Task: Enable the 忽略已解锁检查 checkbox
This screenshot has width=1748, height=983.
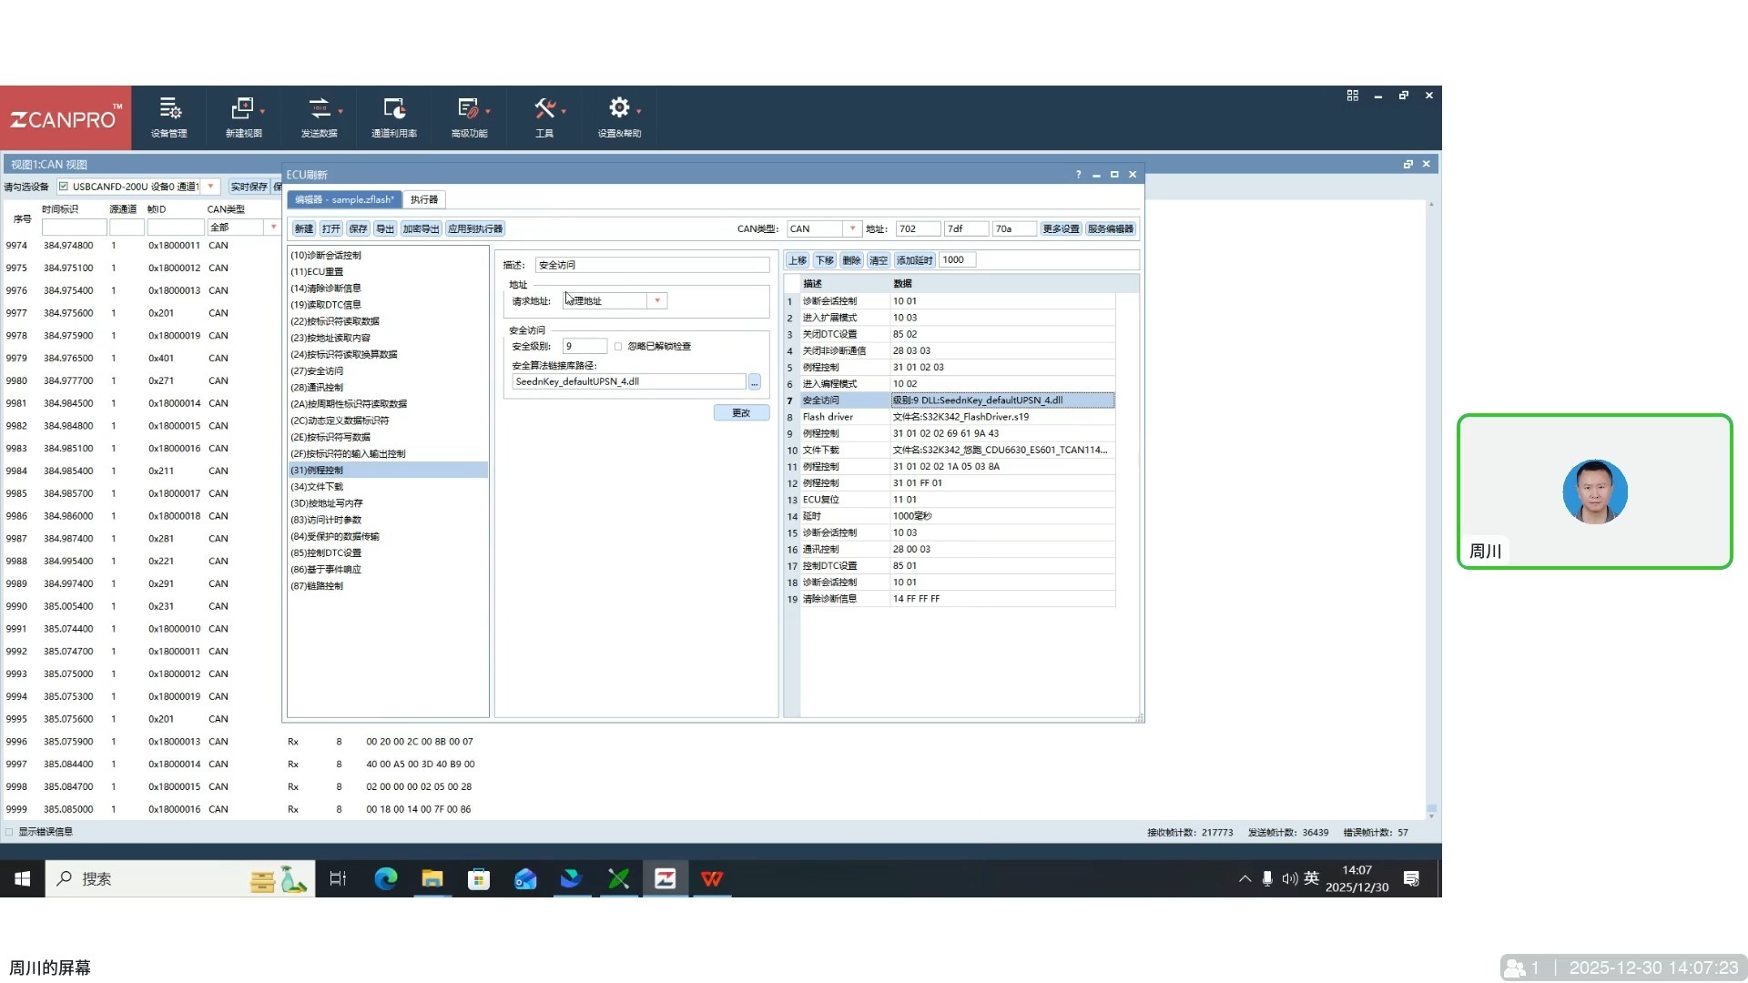Action: click(618, 347)
